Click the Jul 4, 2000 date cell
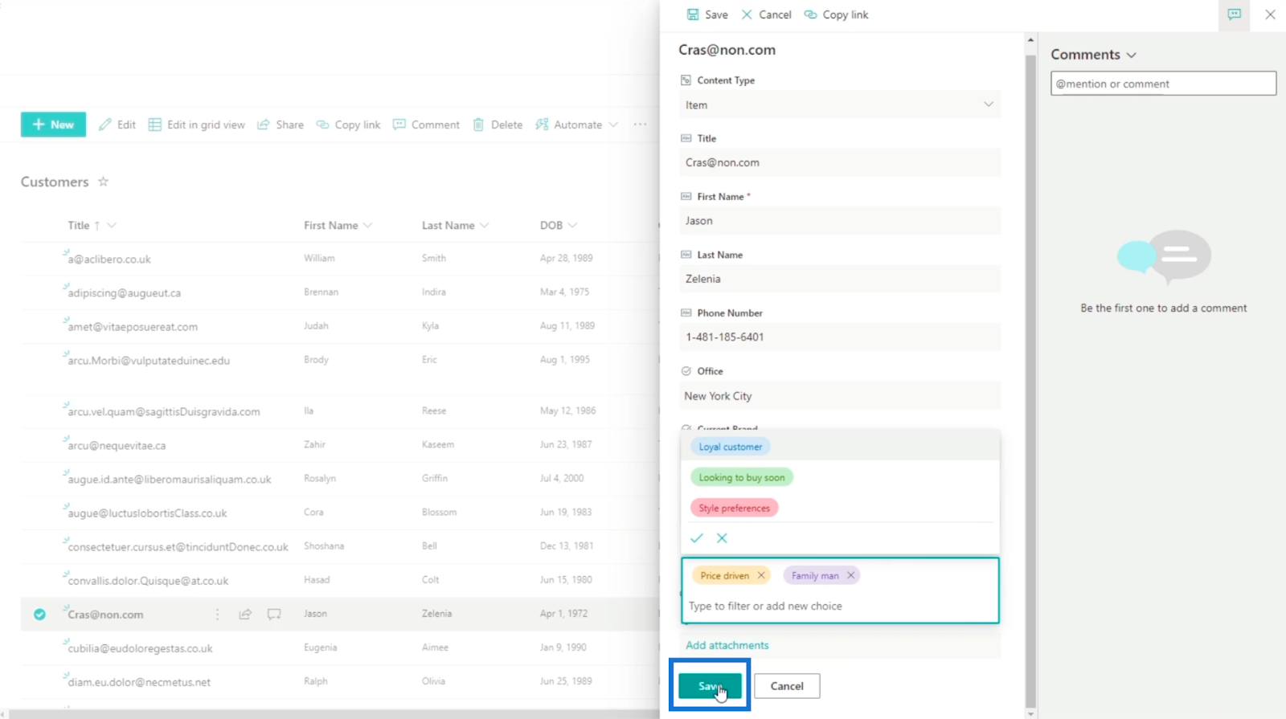1286x719 pixels. pos(562,478)
